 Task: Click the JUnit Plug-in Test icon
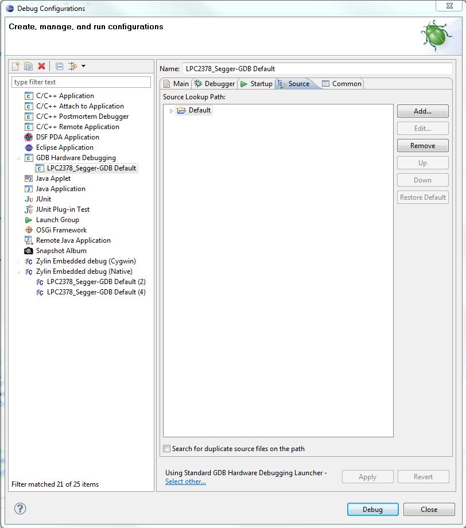(29, 209)
